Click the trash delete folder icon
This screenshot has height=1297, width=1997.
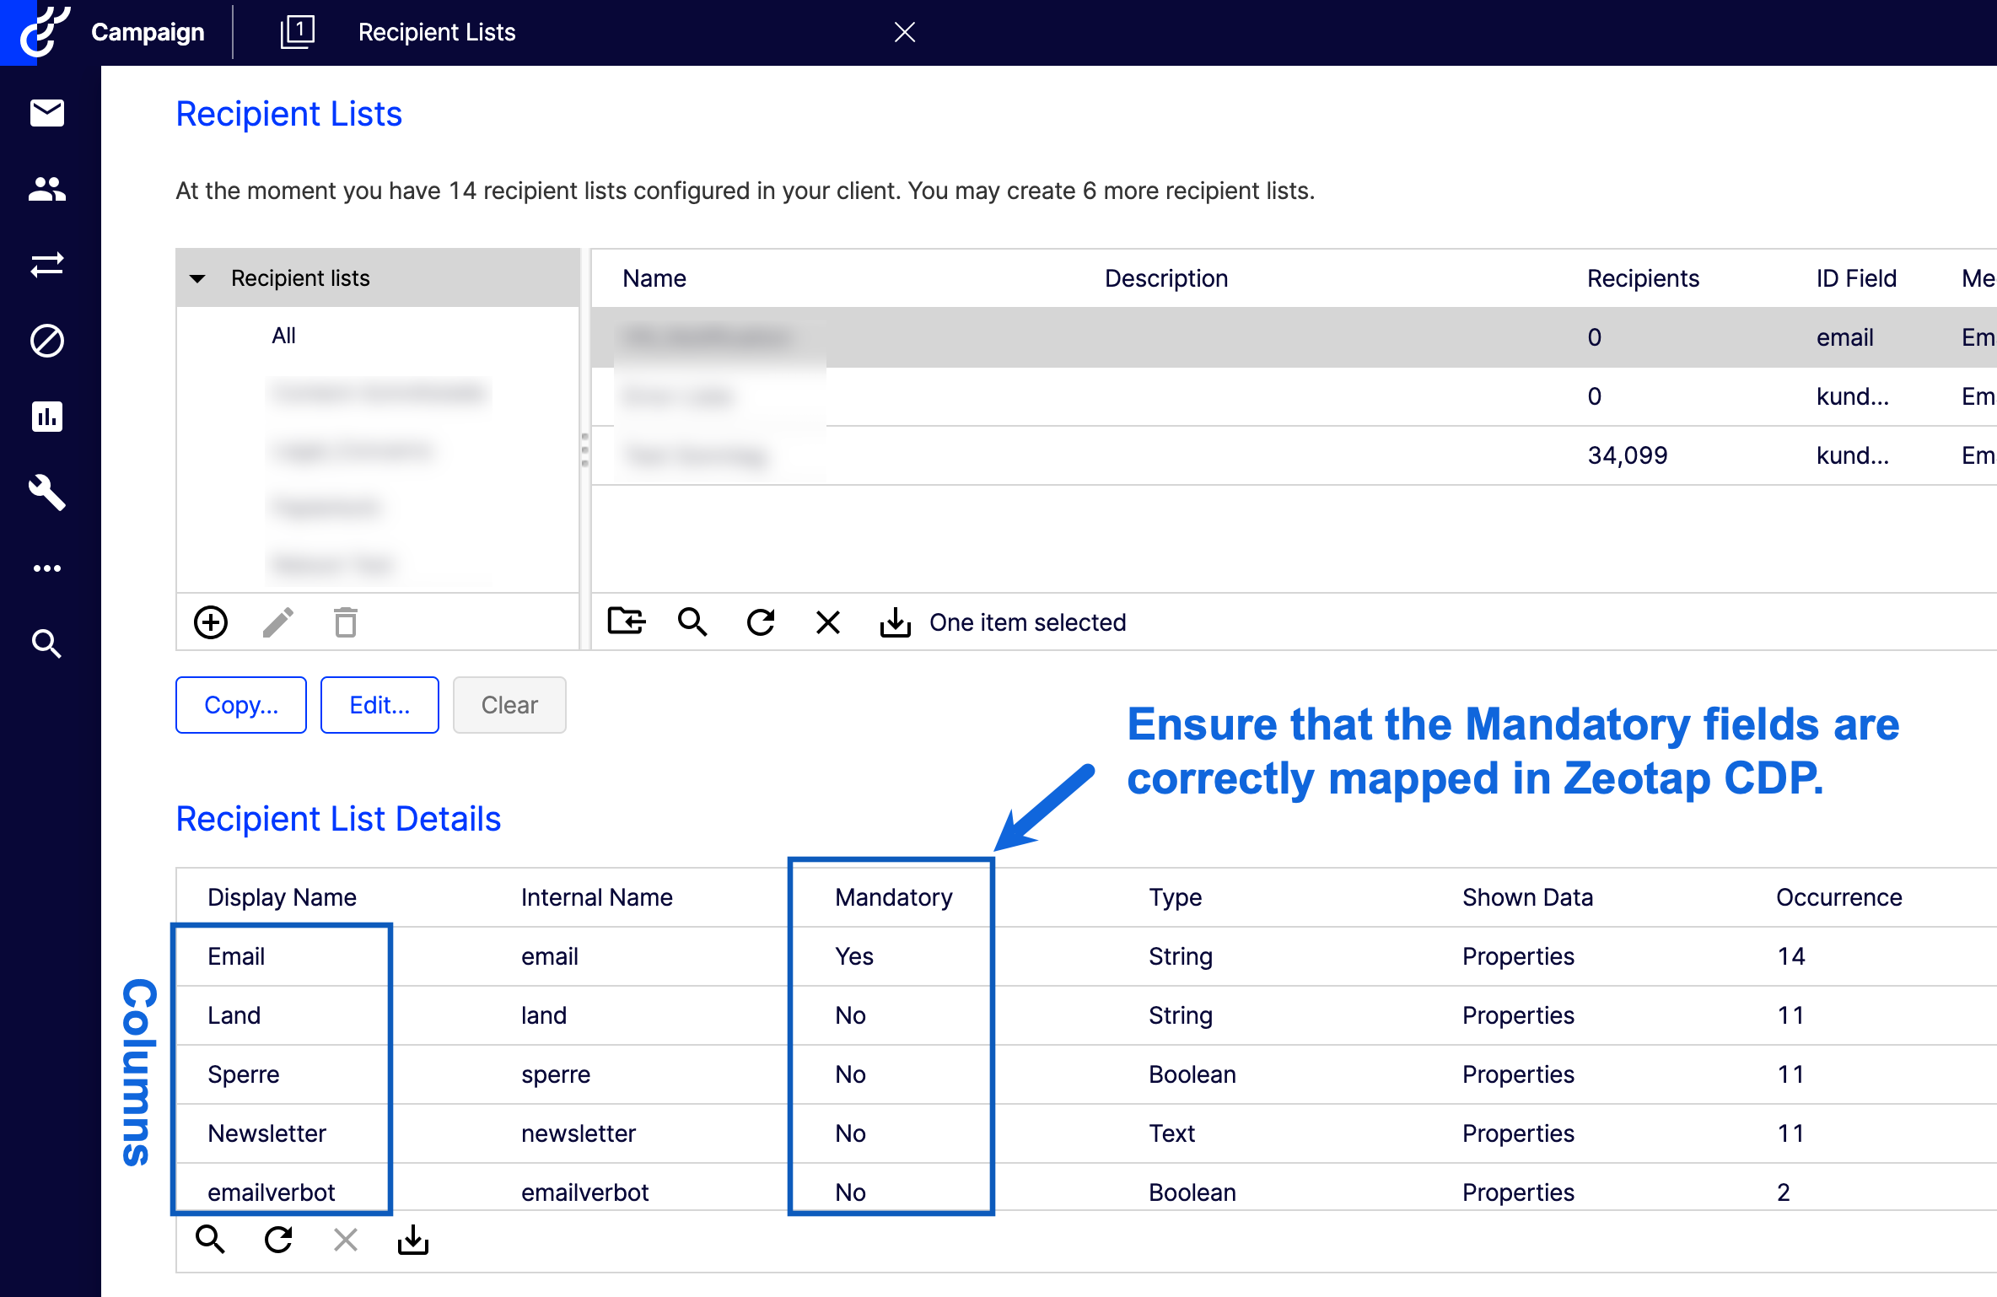point(346,622)
